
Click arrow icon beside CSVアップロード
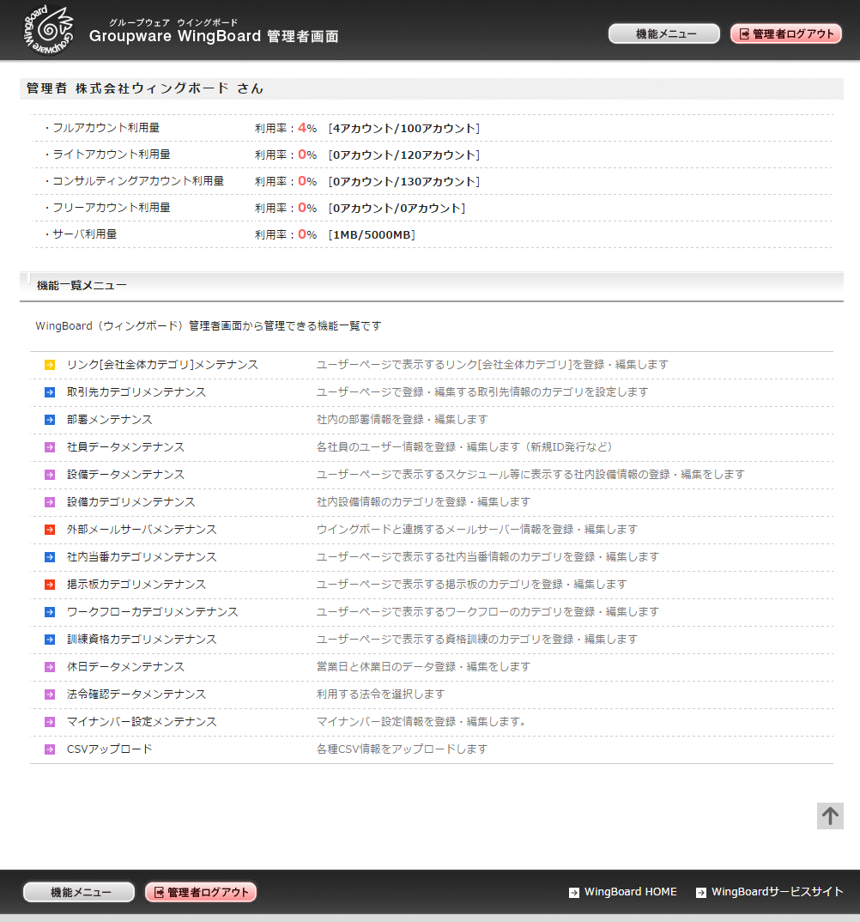(50, 749)
